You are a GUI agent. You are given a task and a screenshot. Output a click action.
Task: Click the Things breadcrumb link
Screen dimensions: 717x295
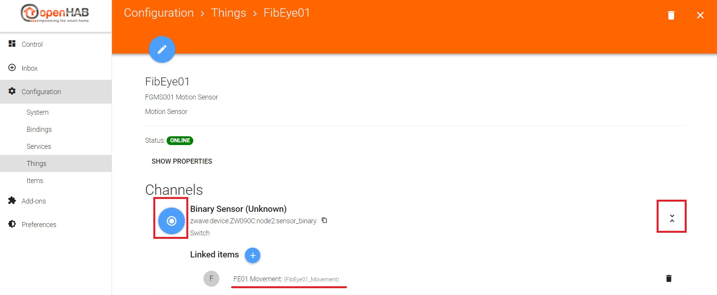(228, 13)
